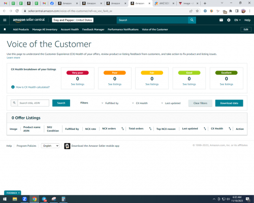Open Feedback Manager
Image resolution: width=254 pixels, height=203 pixels.
tap(93, 29)
